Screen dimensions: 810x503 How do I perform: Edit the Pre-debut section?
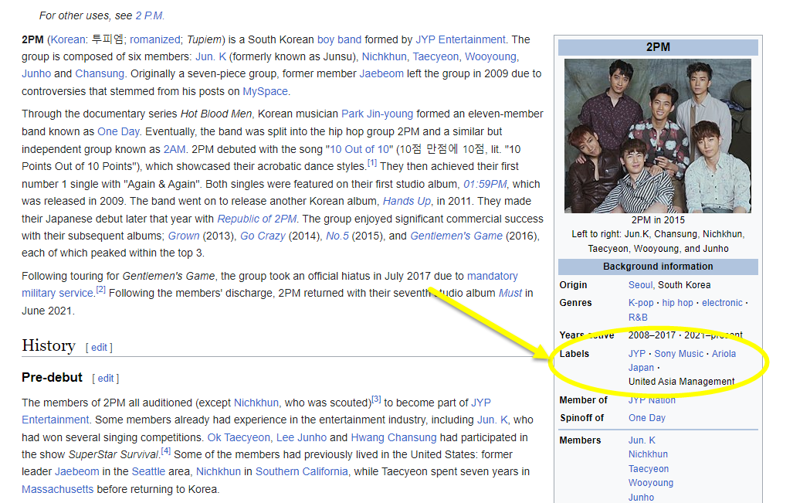tap(106, 379)
